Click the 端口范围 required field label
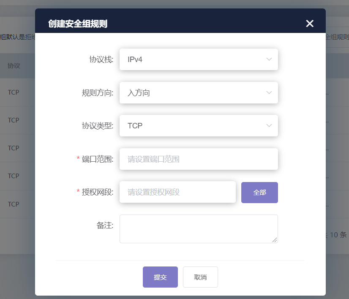 [x=98, y=159]
